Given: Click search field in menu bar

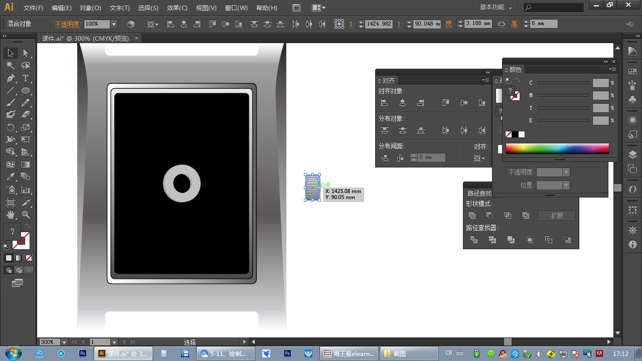Looking at the screenshot, I should pos(554,8).
